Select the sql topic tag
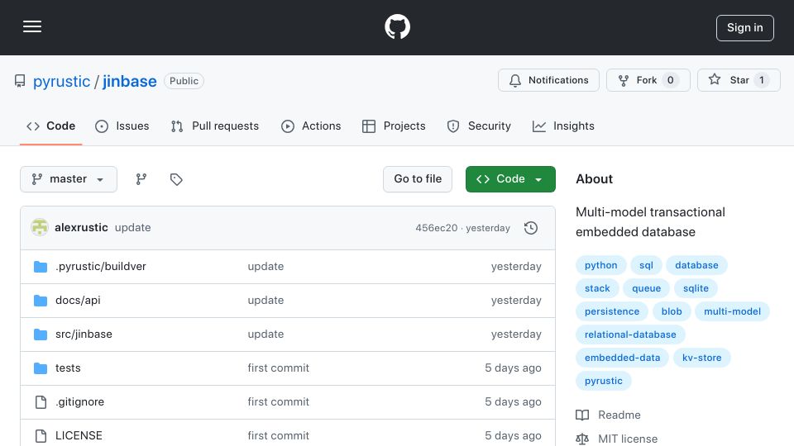The width and height of the screenshot is (794, 446). (x=646, y=265)
